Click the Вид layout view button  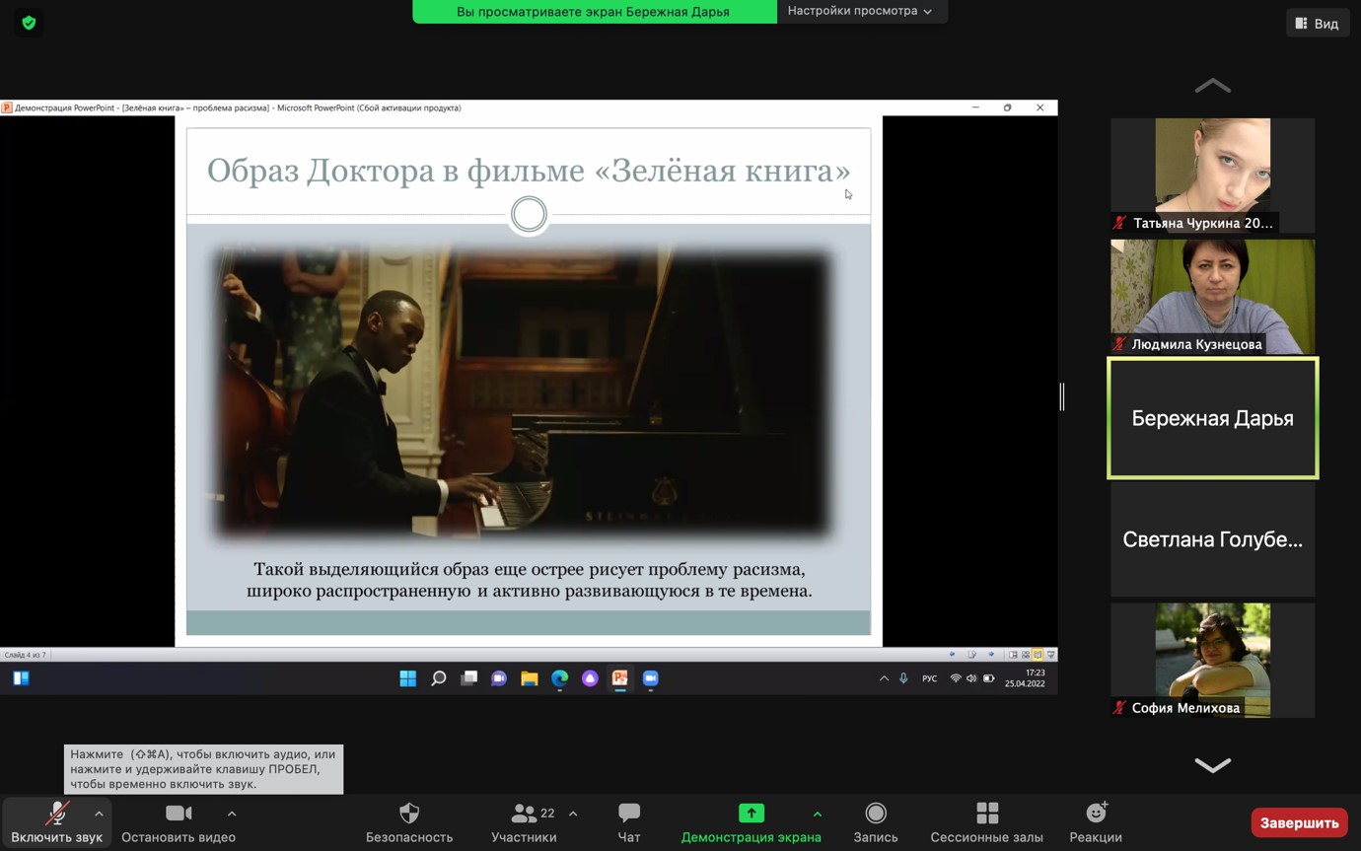click(1317, 23)
